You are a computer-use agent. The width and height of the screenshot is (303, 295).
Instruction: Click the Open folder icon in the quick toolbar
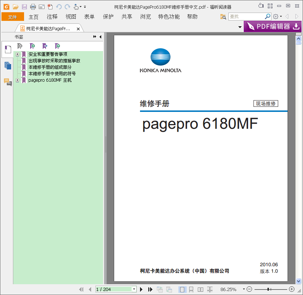click(15, 7)
